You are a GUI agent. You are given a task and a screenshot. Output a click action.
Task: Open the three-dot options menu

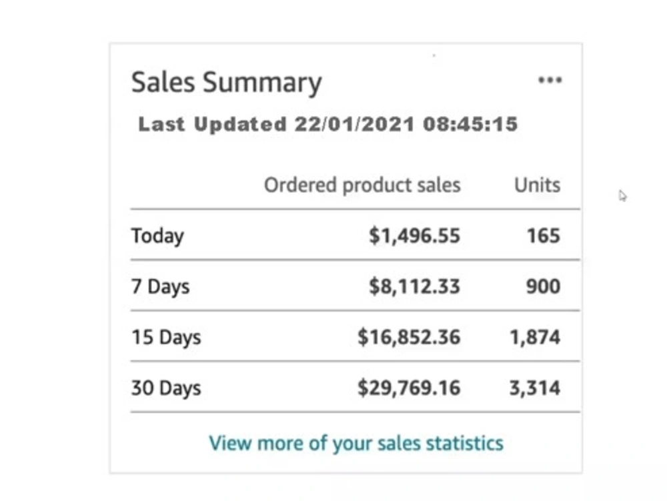550,80
